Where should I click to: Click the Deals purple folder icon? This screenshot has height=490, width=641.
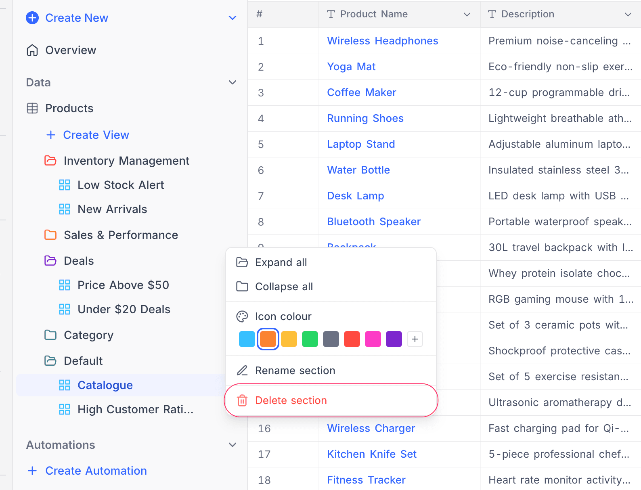coord(50,261)
